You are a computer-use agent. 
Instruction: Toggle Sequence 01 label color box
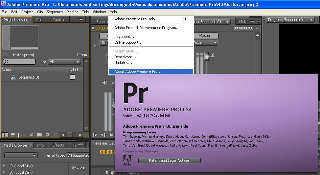pyautogui.click(x=72, y=77)
